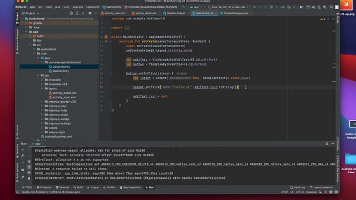Screen dimensions: 356x200
Task: Click the Pin Tab icon in Run panel
Action: (23, 177)
